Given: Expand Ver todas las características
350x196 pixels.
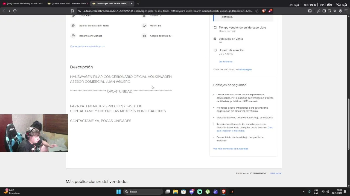Looking at the screenshot, I should [87, 46].
